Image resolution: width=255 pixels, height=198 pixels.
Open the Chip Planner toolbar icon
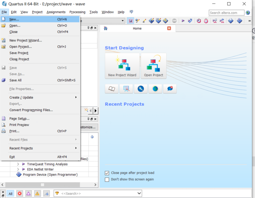151,21
